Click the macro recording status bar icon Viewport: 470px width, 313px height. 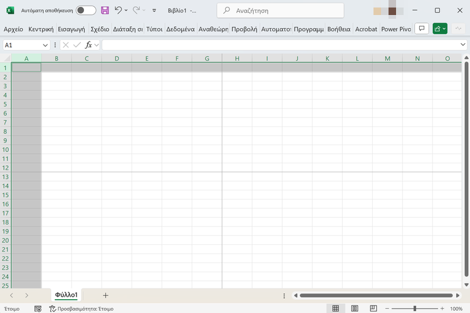pos(38,309)
